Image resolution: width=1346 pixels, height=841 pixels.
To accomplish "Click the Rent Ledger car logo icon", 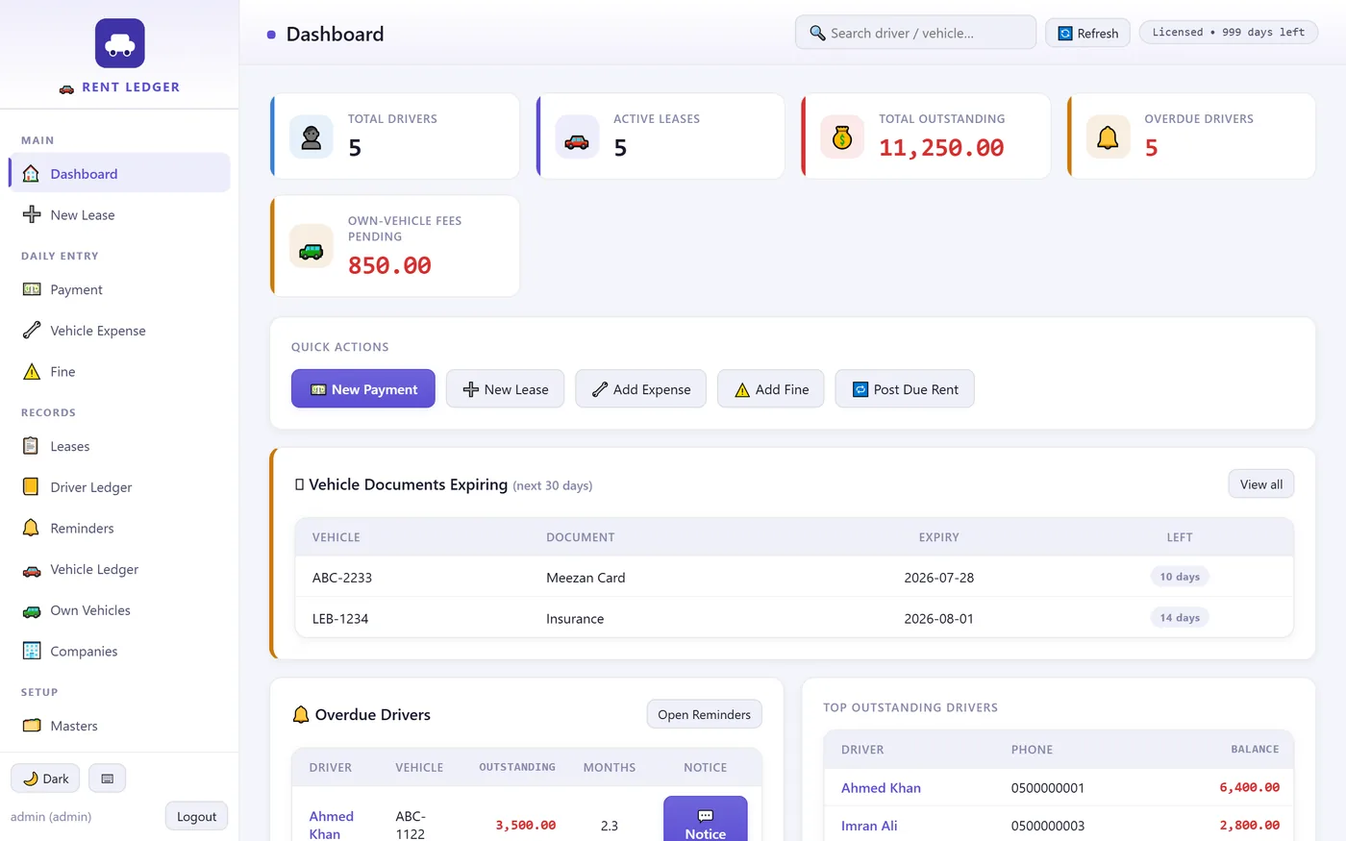I will pos(120,43).
